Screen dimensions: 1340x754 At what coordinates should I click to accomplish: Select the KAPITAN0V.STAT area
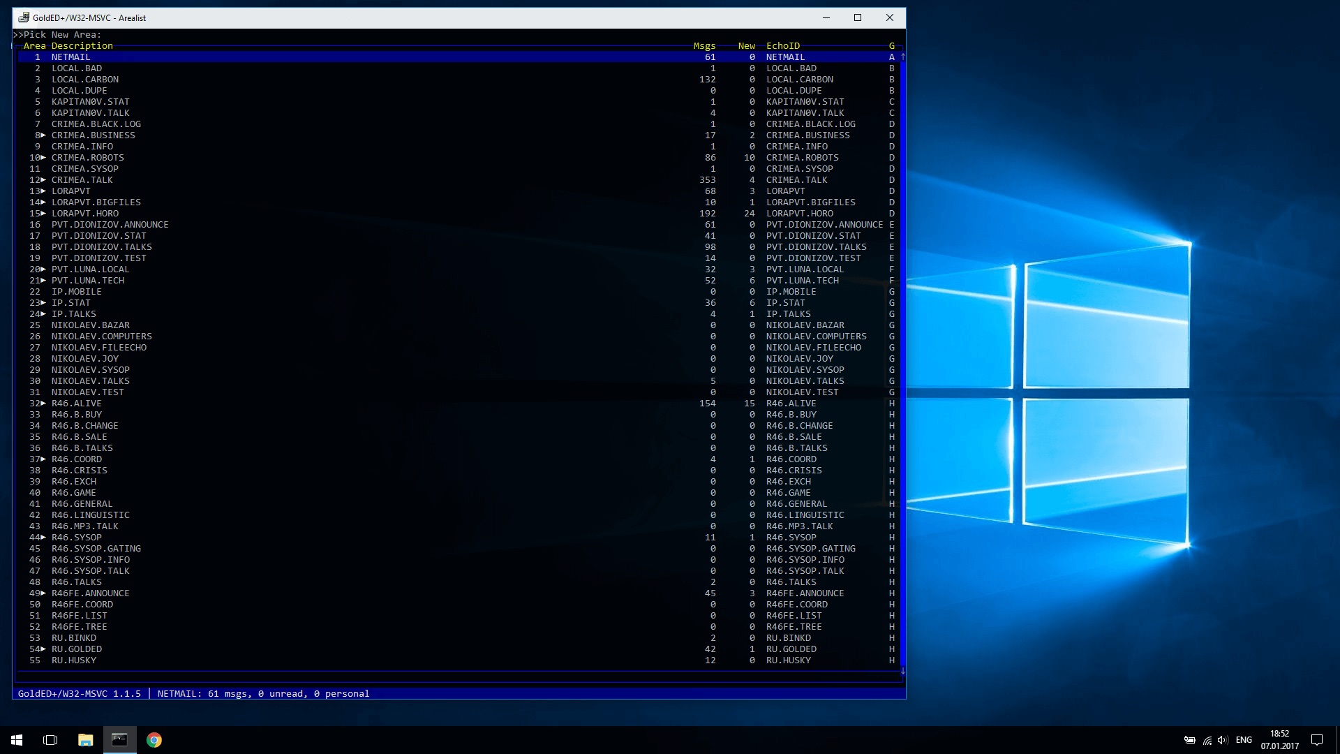point(459,102)
